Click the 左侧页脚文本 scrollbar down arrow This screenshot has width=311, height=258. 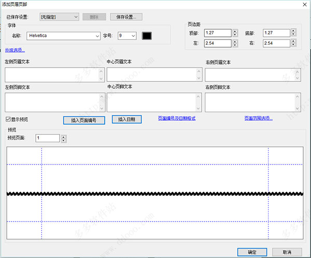coord(102,108)
